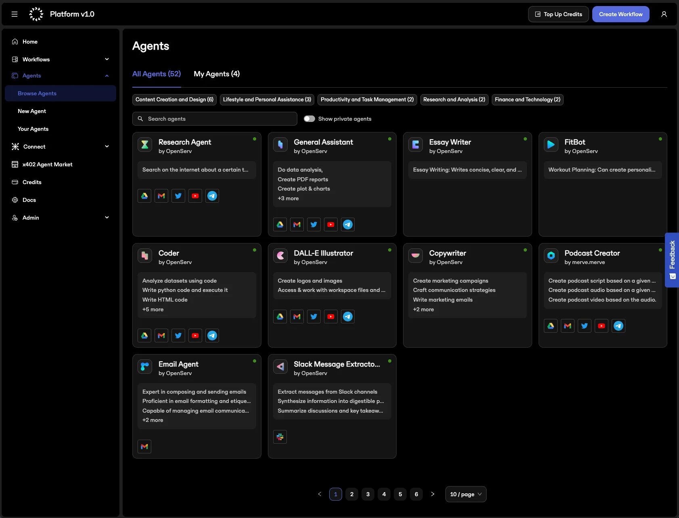Viewport: 679px width, 518px height.
Task: Go to previous page arrow
Action: [x=320, y=494]
